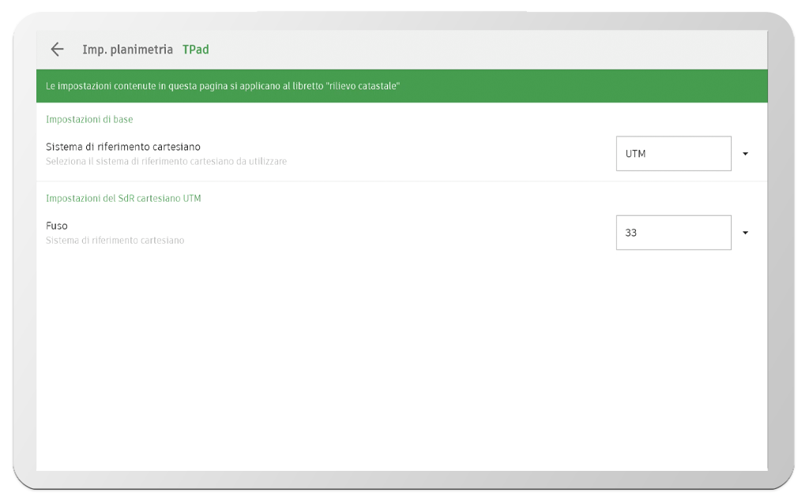Click the Impostazioni di base section heading

coord(89,119)
